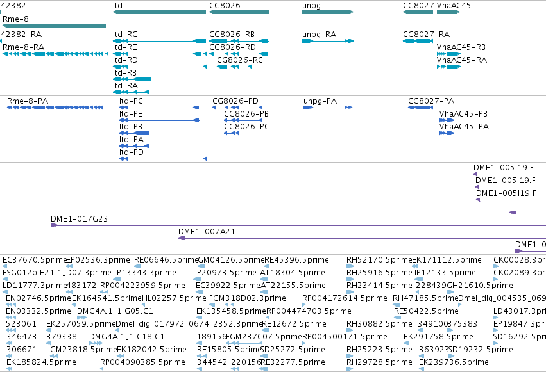546x372 pixels.
Task: Choose EST RH23414.5prime
Action: click(350, 292)
